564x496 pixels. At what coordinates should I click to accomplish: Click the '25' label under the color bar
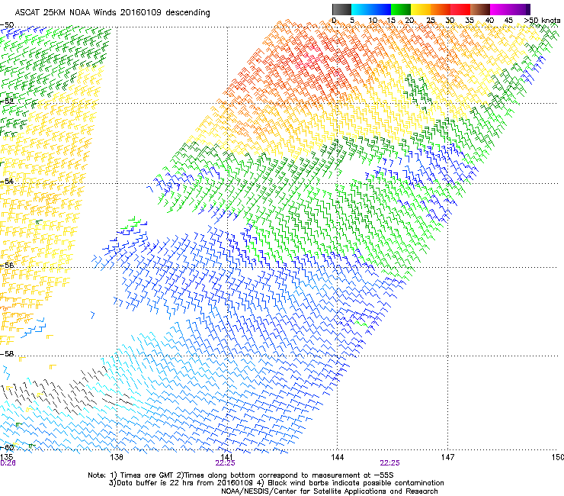pos(431,21)
